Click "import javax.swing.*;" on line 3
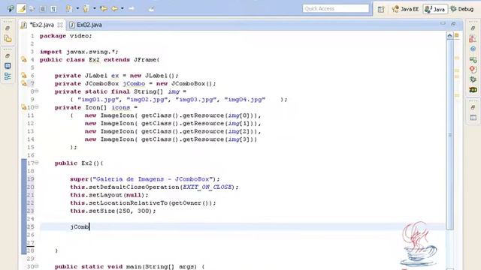This screenshot has width=481, height=270. (79, 52)
